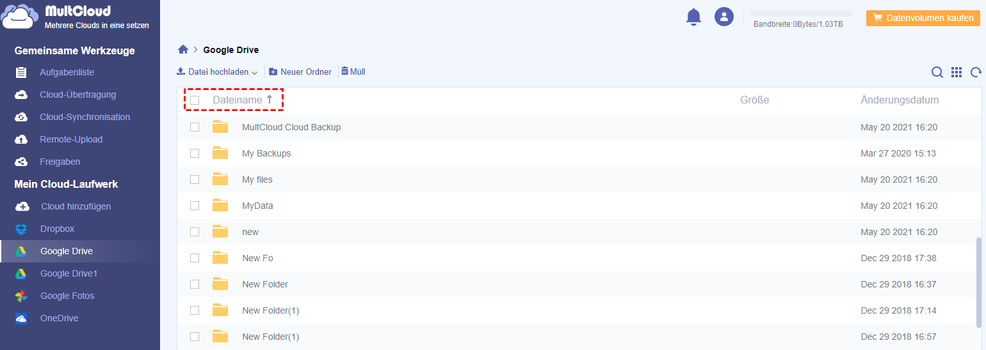Click the bandwidth usage progress bar
The height and width of the screenshot is (350, 986).
coord(802,13)
